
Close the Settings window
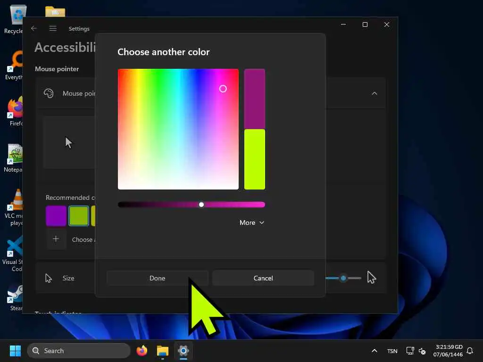387,25
